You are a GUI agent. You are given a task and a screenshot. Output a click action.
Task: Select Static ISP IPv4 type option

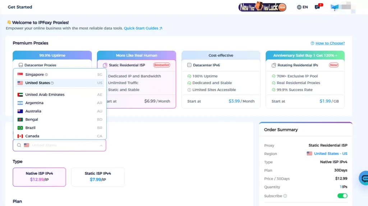98,177
